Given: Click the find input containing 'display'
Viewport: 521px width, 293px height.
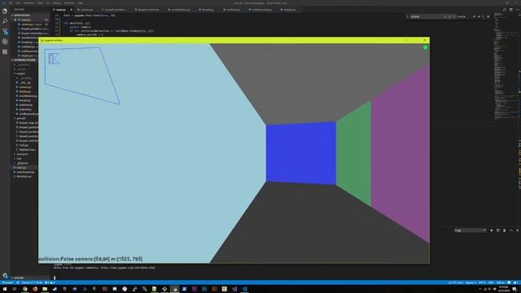Looking at the screenshot, I should tap(427, 16).
